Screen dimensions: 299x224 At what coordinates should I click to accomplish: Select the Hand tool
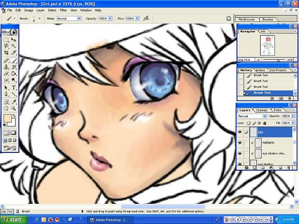pos(6,108)
